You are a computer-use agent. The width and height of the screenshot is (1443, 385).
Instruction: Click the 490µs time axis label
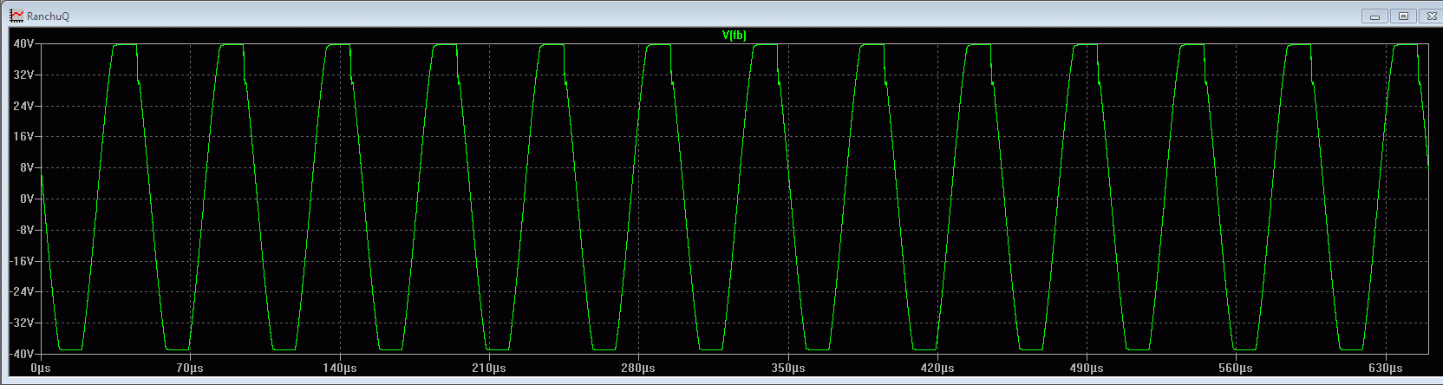[x=1087, y=369]
